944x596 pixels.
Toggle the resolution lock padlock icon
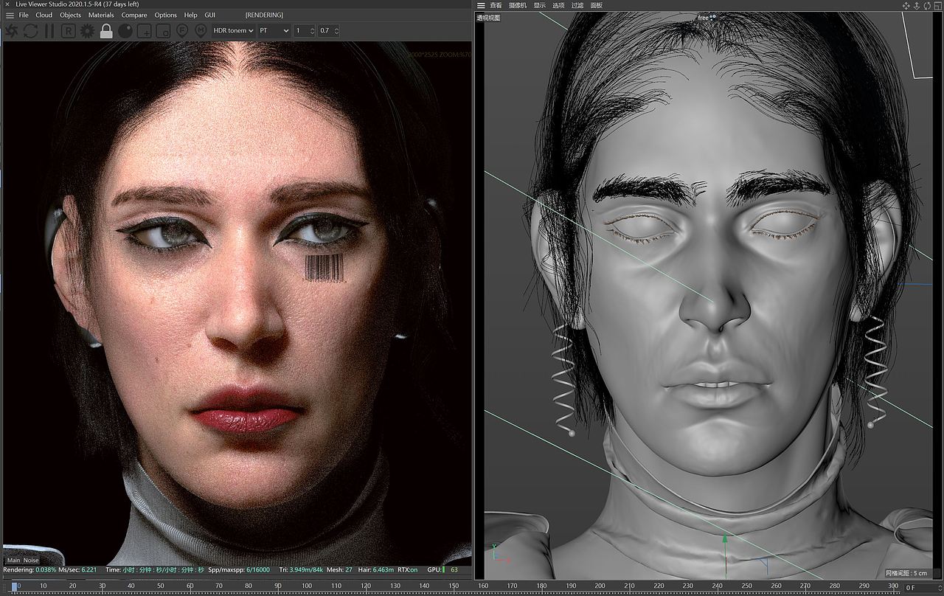(x=106, y=31)
